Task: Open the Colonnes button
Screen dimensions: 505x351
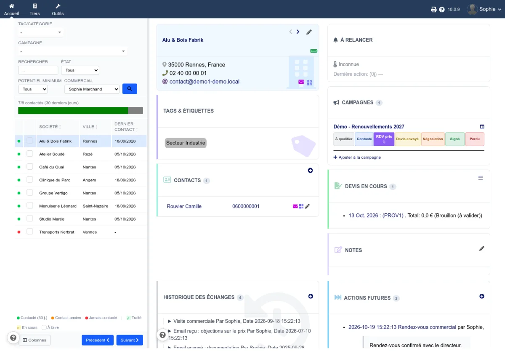Action: pyautogui.click(x=35, y=340)
